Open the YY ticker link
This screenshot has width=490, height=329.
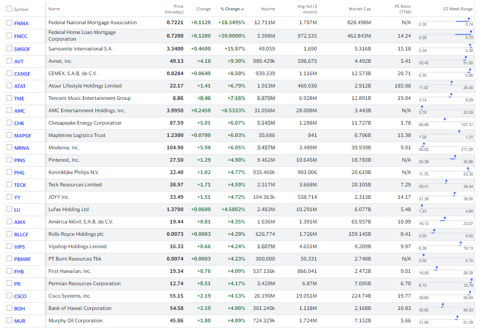pos(17,197)
